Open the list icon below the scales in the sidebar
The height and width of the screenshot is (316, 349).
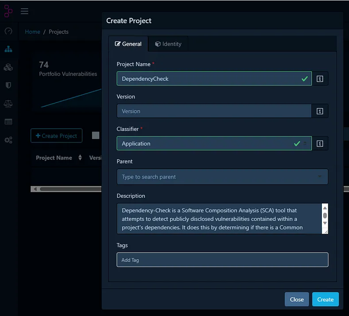click(x=8, y=122)
